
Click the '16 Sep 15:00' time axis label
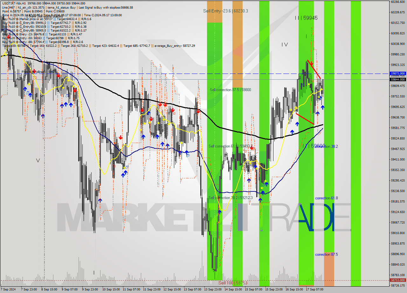click(x=294, y=289)
